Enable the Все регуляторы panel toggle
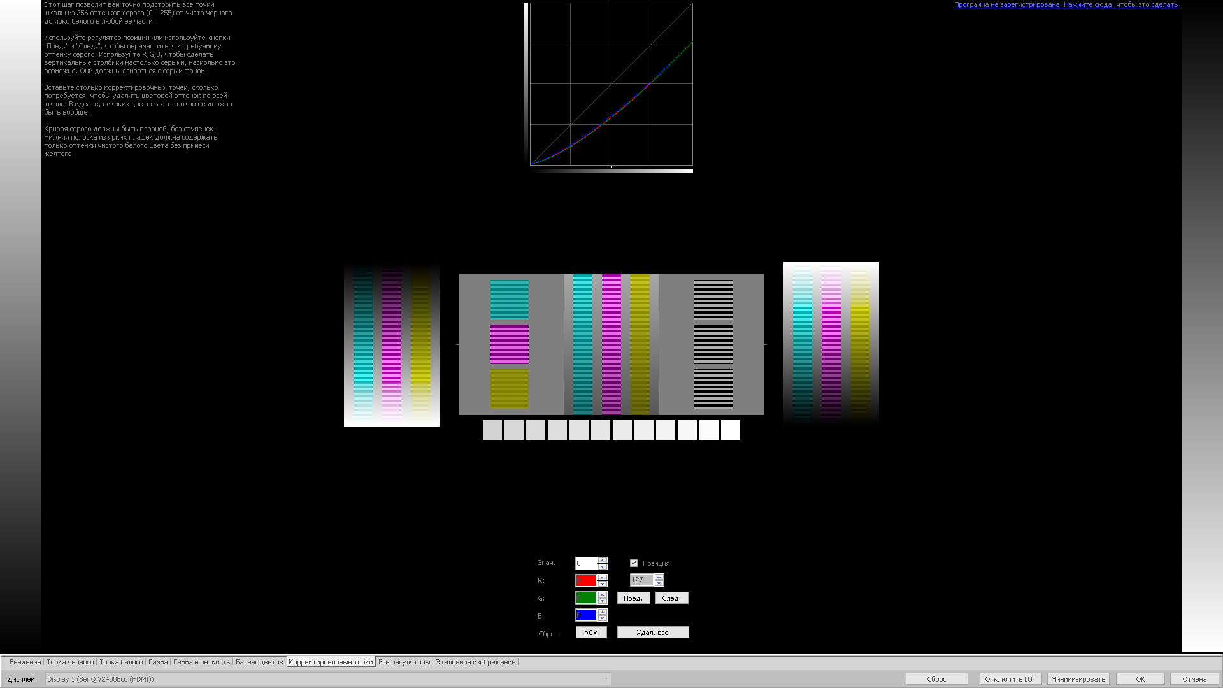Image resolution: width=1223 pixels, height=688 pixels. tap(404, 661)
